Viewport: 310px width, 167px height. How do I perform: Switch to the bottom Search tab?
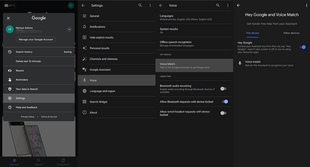pos(39,162)
